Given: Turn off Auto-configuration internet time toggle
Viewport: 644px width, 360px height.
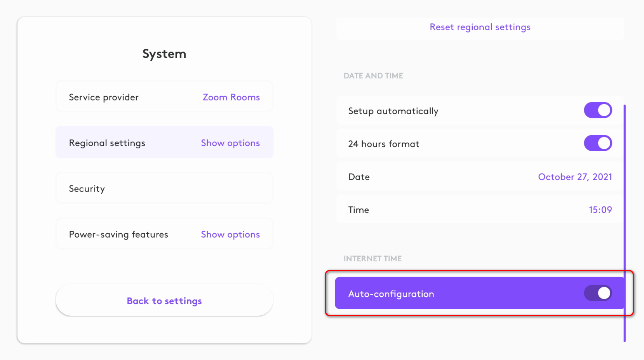Looking at the screenshot, I should pos(598,293).
